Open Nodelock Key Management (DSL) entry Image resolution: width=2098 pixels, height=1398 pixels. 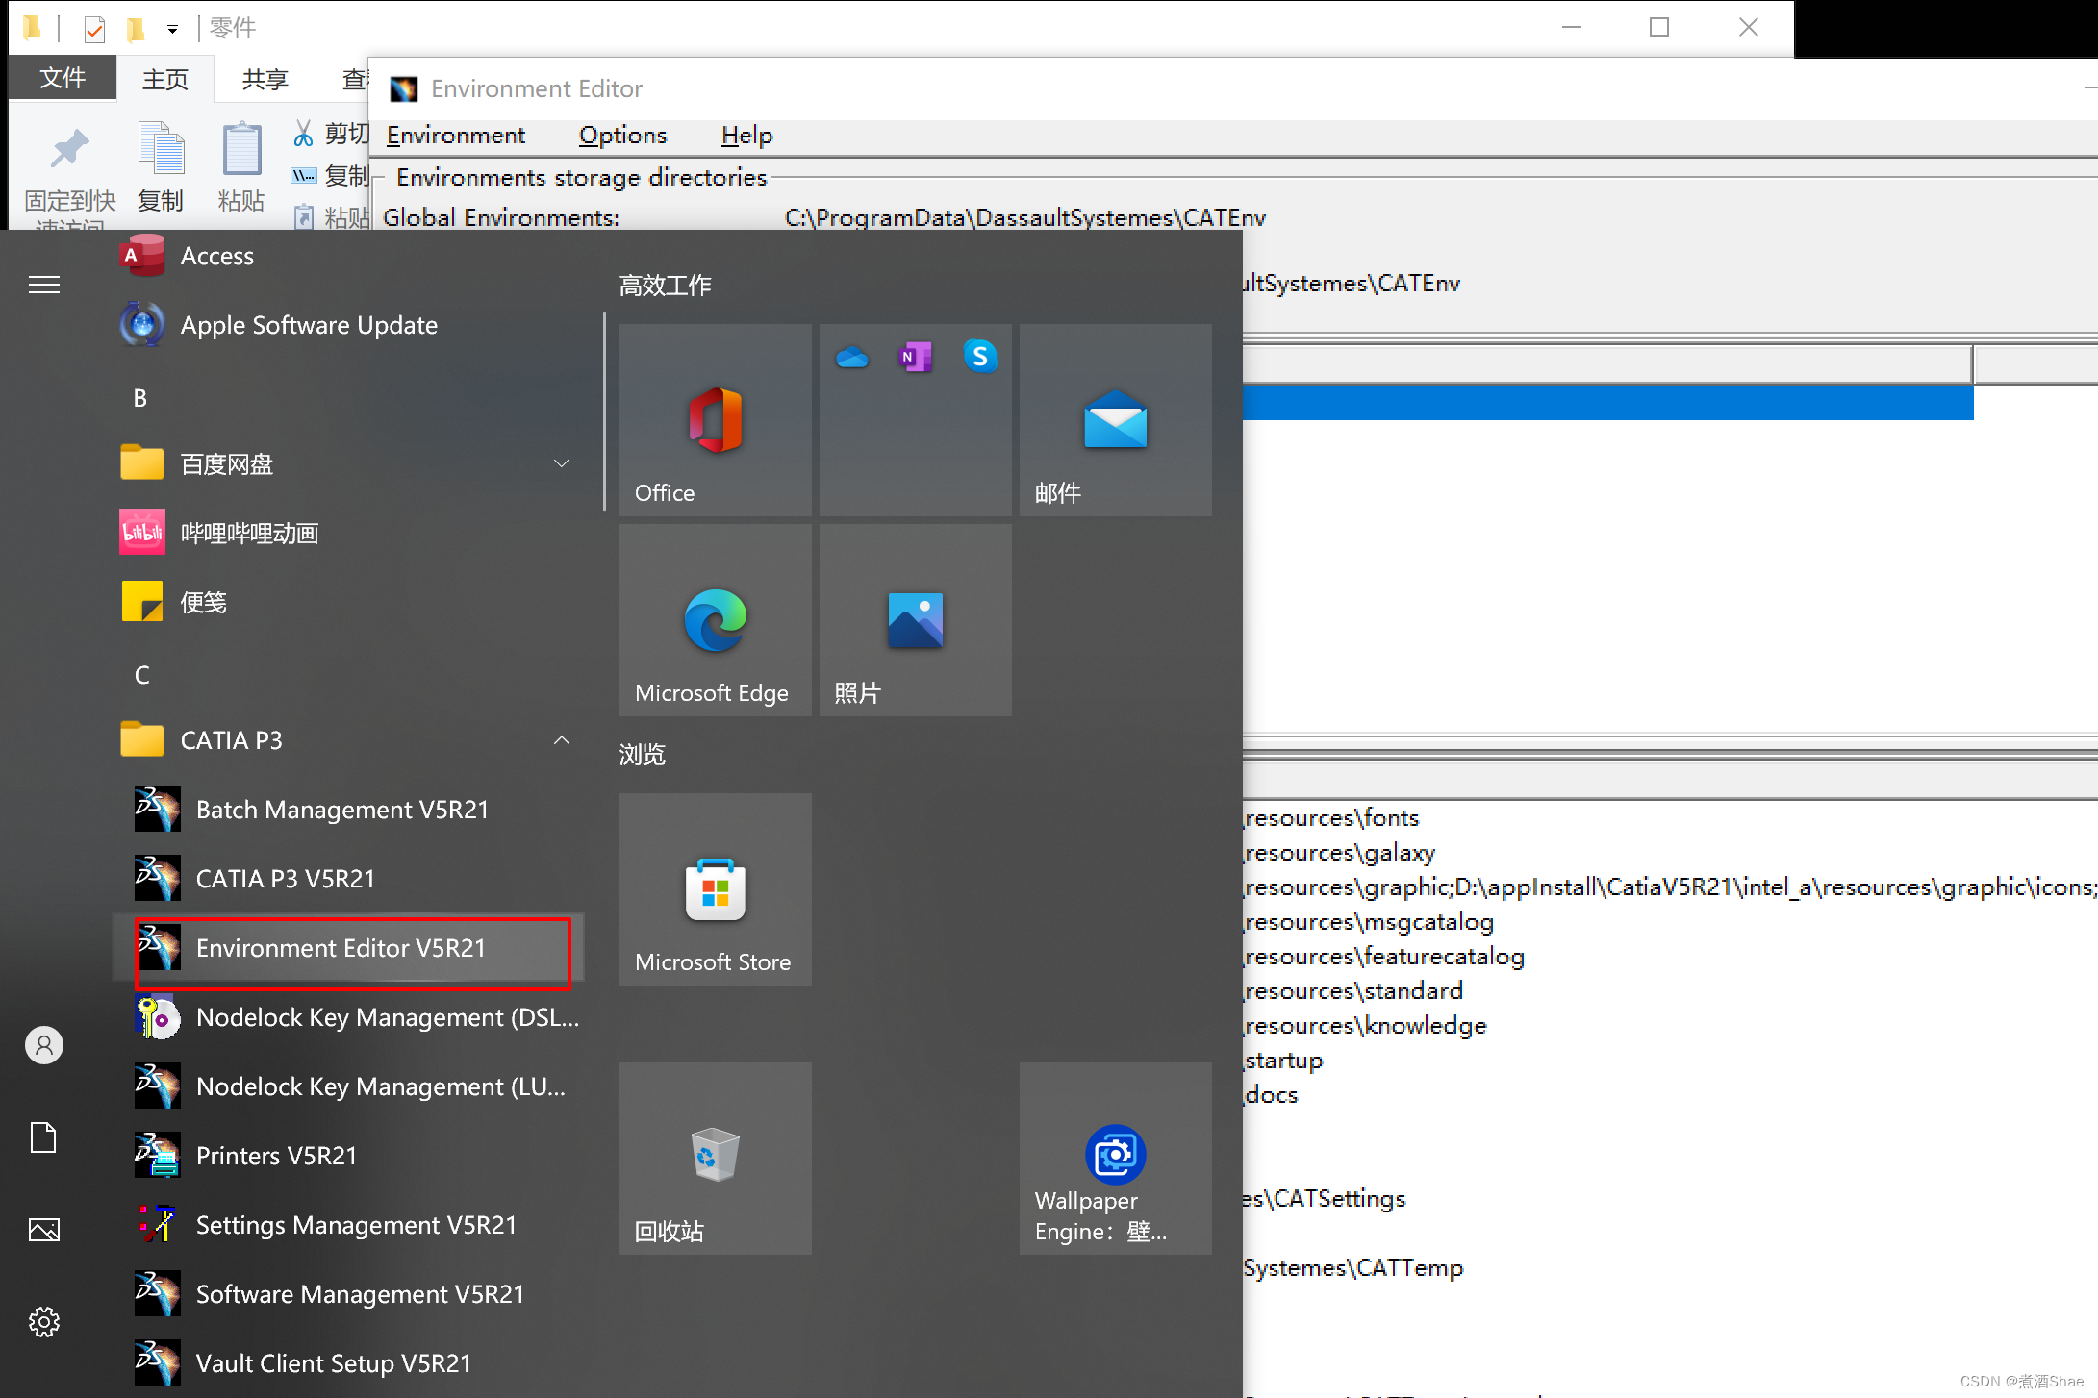[387, 1017]
